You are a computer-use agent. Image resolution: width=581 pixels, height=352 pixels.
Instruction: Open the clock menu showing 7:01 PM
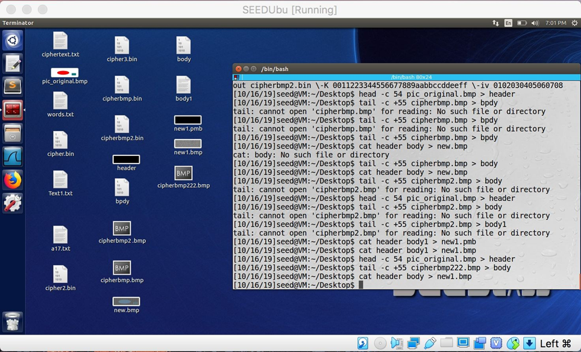point(556,23)
